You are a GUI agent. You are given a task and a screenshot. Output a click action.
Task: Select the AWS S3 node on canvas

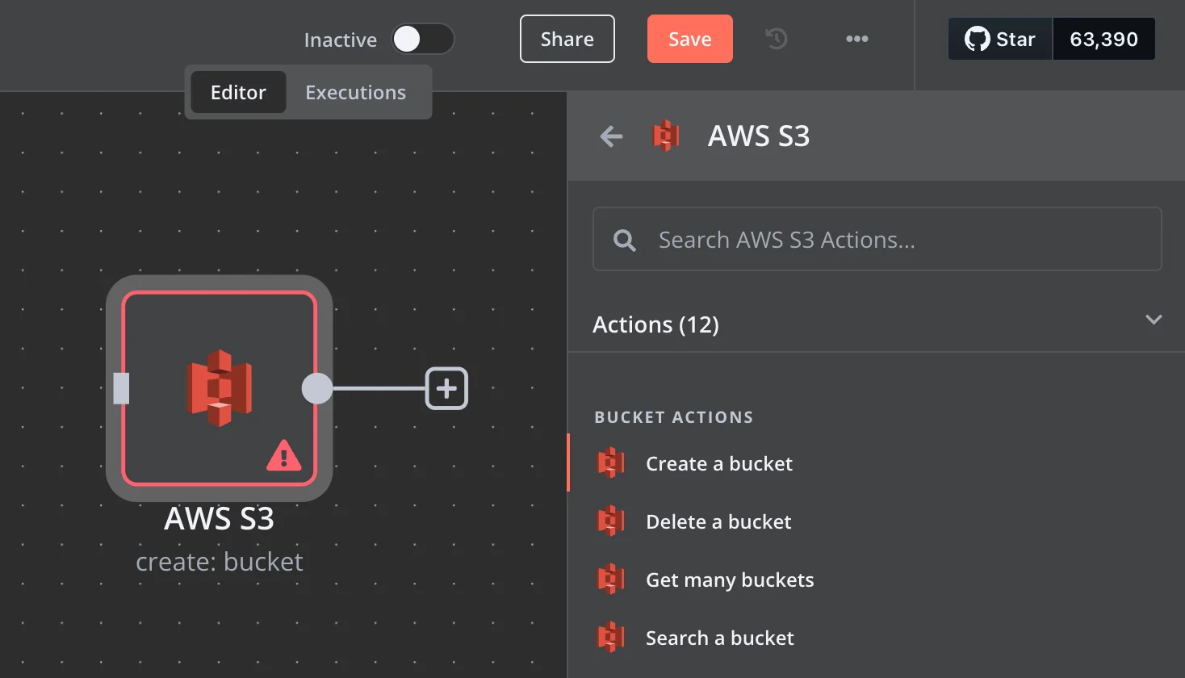point(219,388)
